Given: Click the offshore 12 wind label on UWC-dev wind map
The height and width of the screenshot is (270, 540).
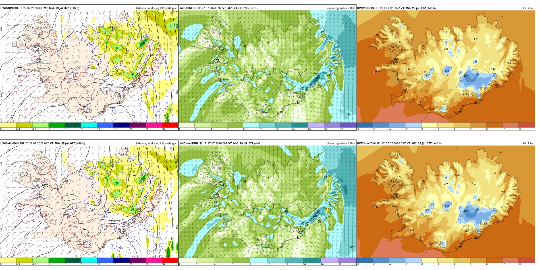Looking at the screenshot, I should pos(351,247).
